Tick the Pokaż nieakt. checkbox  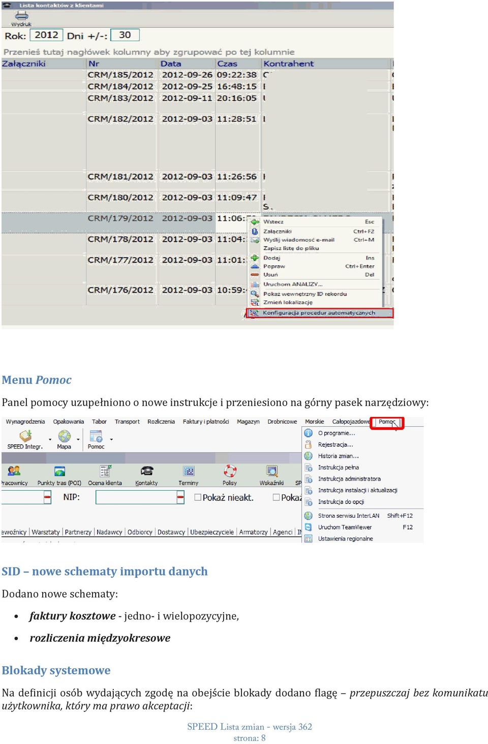tap(198, 497)
